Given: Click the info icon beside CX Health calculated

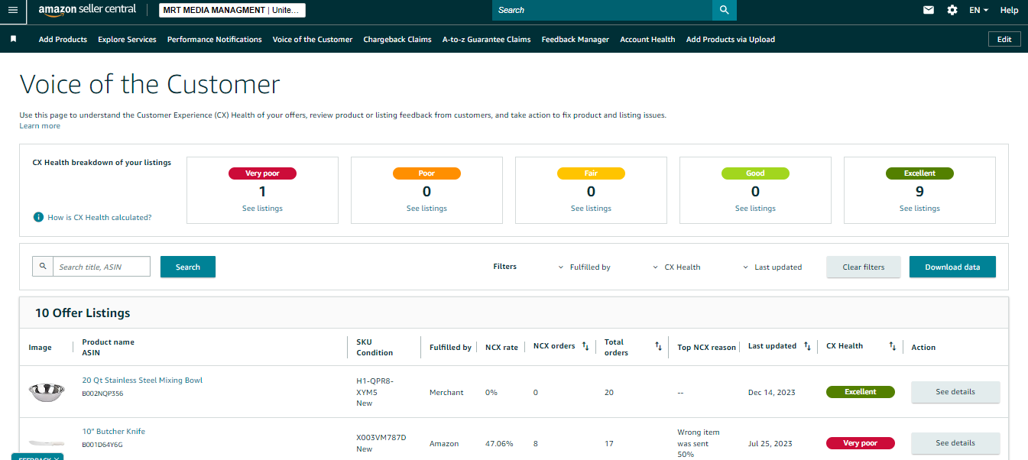Looking at the screenshot, I should click(x=38, y=217).
